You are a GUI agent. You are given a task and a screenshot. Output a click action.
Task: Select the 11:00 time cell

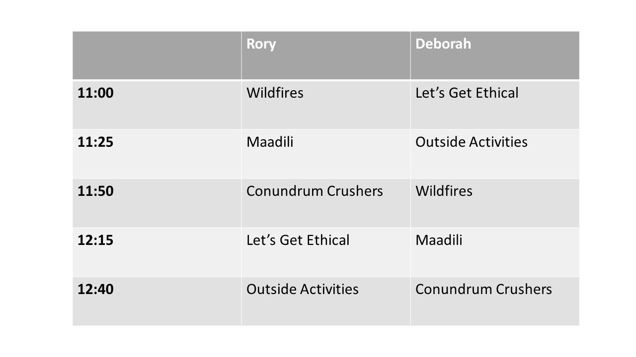pyautogui.click(x=157, y=105)
